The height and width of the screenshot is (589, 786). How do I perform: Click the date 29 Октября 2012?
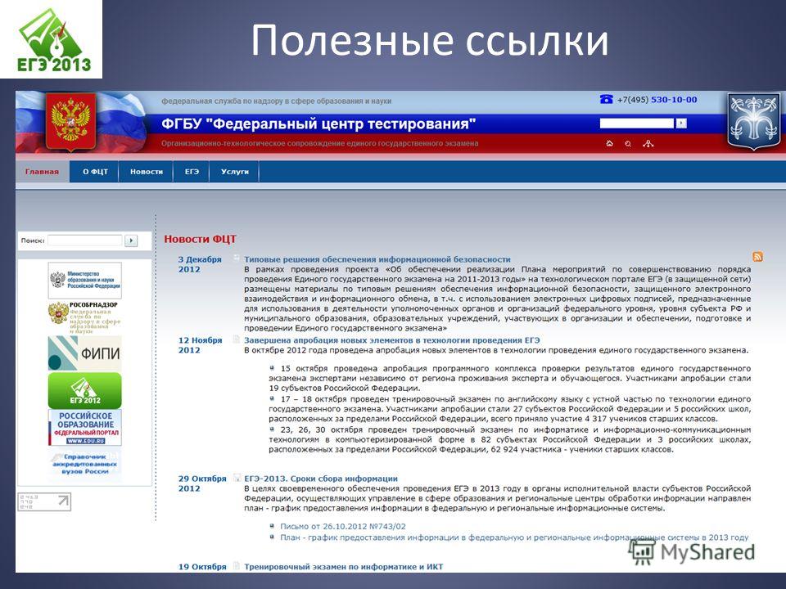tap(202, 483)
